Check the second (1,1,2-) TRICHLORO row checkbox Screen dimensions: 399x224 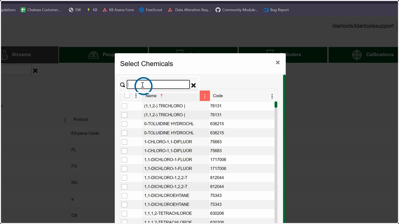click(x=124, y=115)
